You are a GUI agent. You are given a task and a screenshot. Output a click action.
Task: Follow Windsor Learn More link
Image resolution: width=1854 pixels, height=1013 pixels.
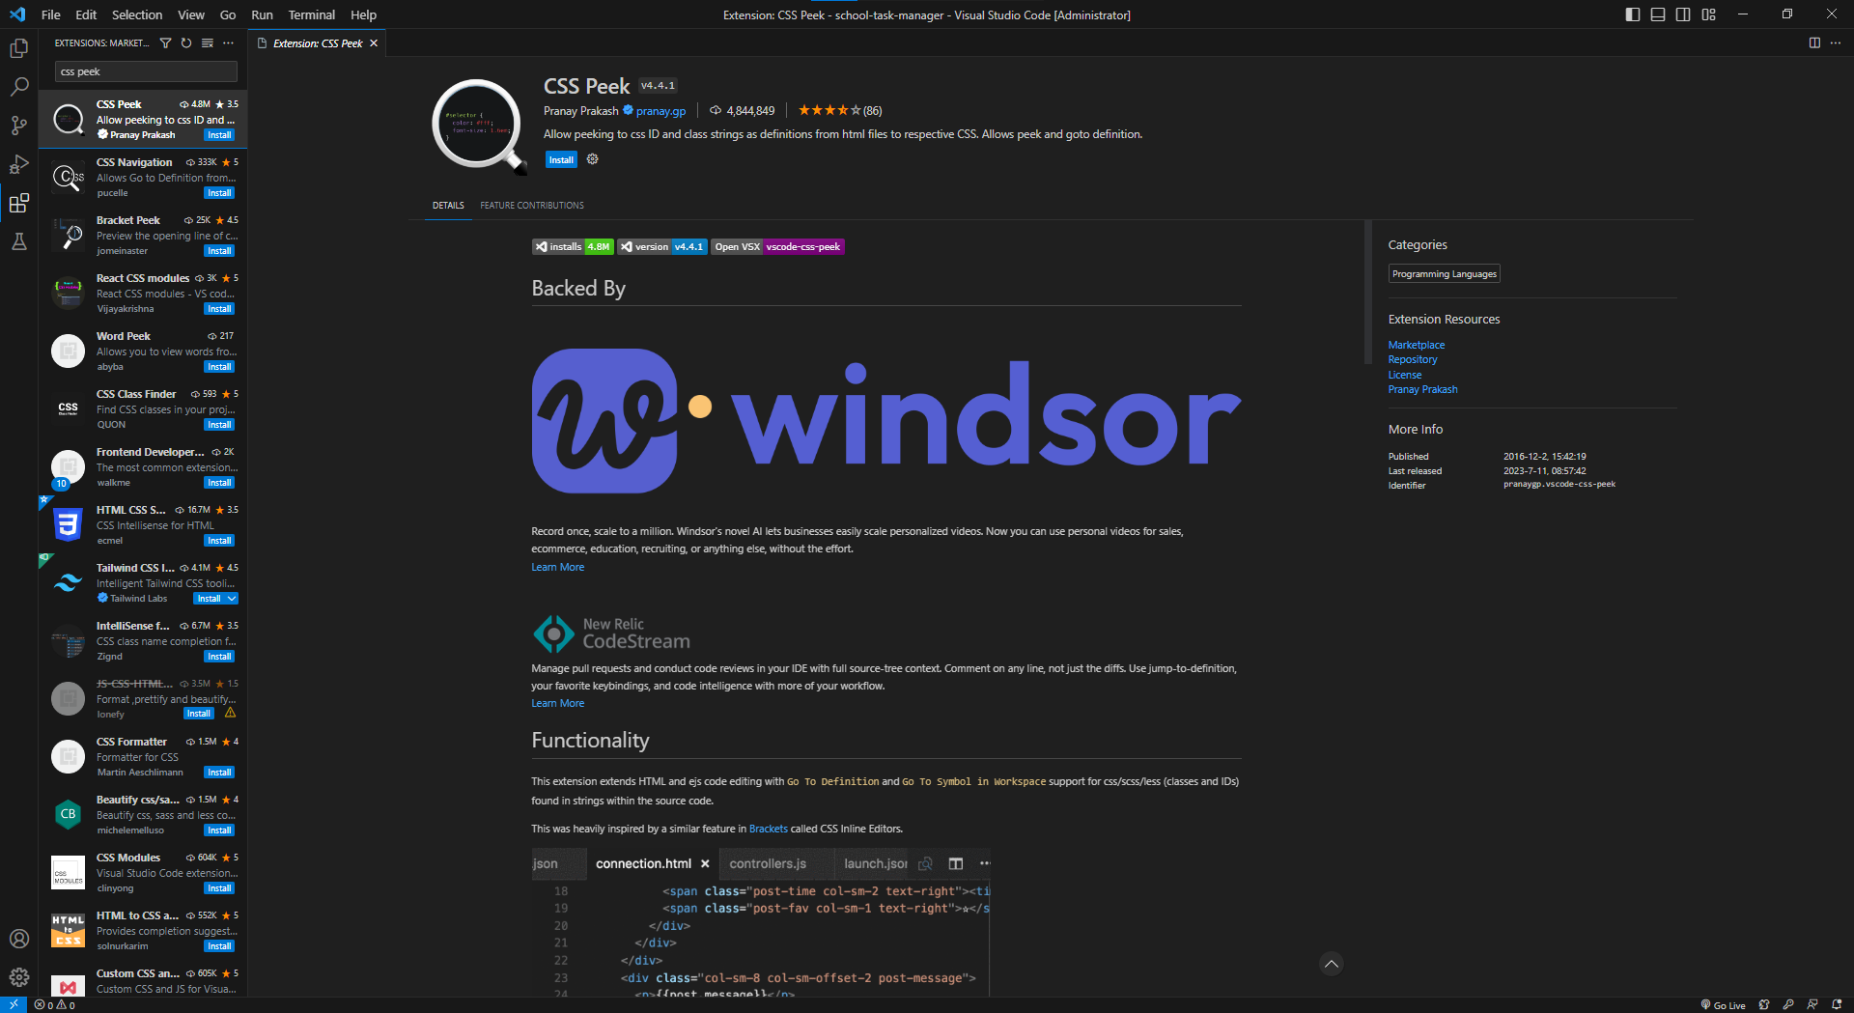point(558,567)
